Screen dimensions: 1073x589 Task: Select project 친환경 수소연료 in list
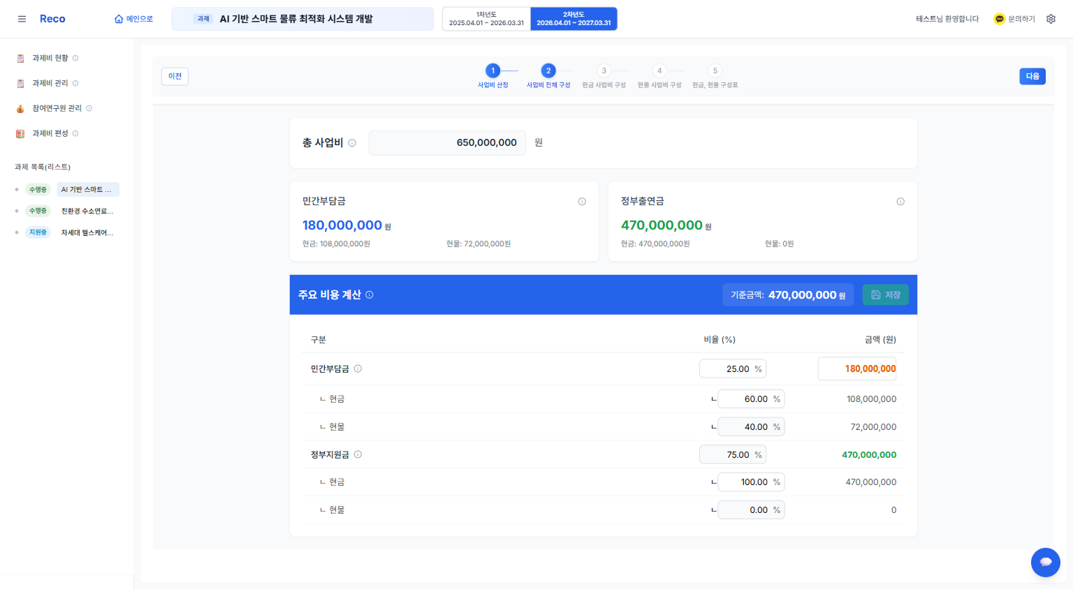pos(88,211)
